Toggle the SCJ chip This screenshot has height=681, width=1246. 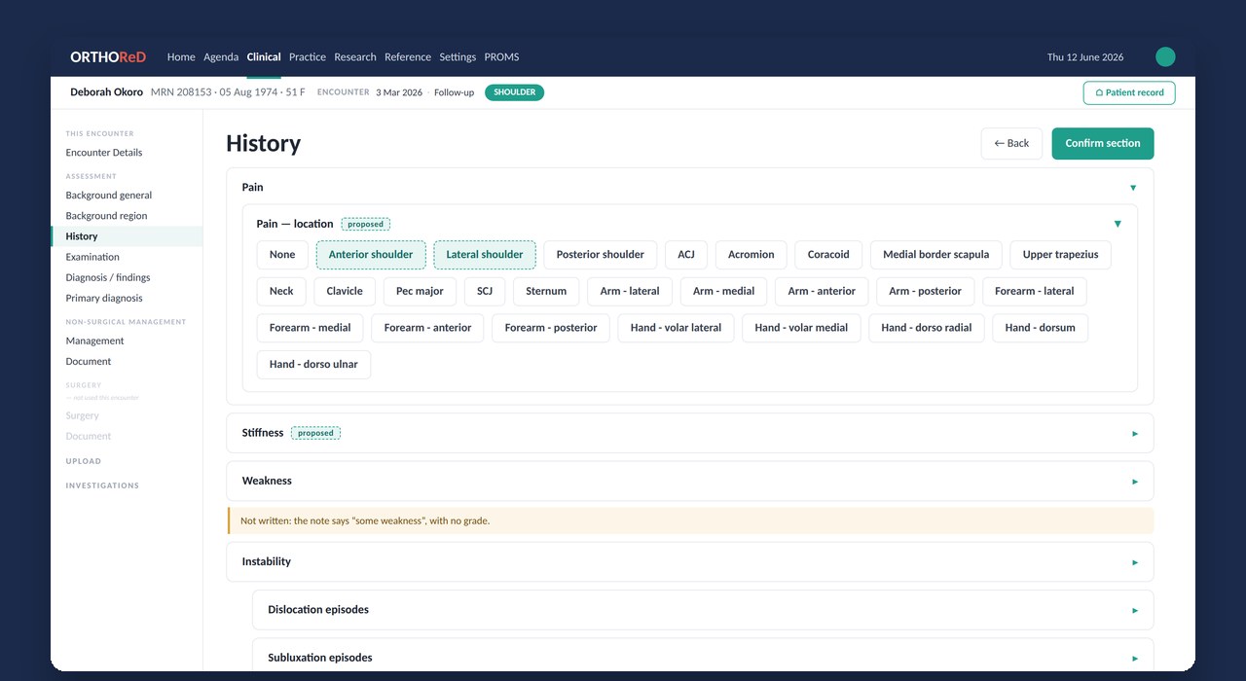pos(485,291)
